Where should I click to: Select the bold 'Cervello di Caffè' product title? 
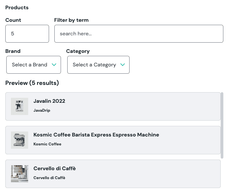tap(55, 169)
